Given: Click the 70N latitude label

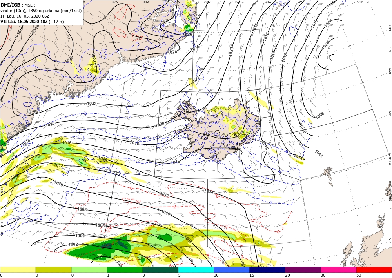Looking at the screenshot, I should tap(361, 2).
